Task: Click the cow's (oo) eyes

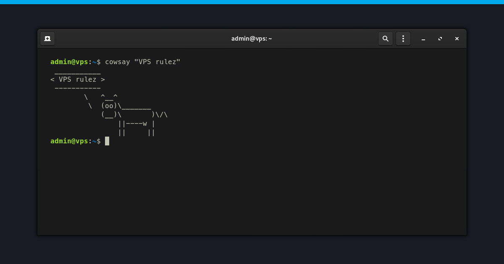Action: 109,106
